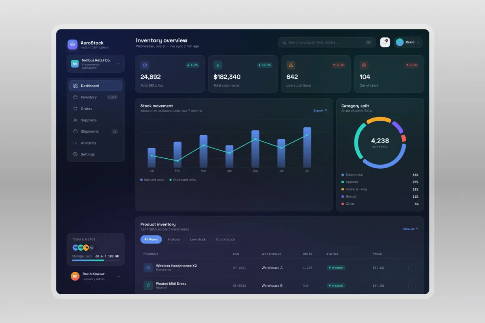Click the low stock warning icon

tap(291, 65)
